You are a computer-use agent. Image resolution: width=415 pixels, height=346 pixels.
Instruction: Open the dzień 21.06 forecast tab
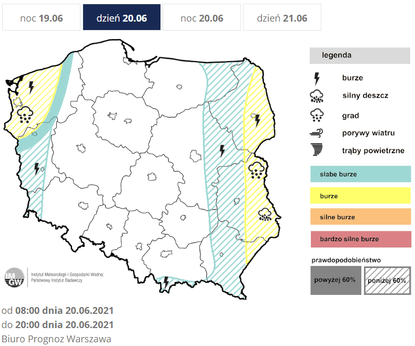point(282,17)
